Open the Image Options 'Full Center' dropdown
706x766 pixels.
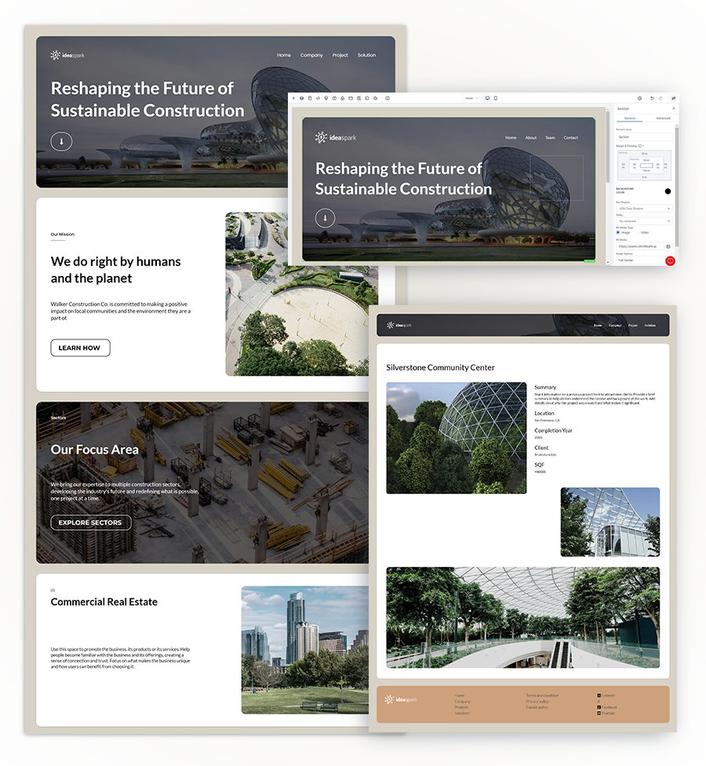[x=640, y=260]
